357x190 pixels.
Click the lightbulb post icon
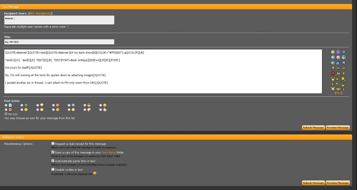[42, 105]
